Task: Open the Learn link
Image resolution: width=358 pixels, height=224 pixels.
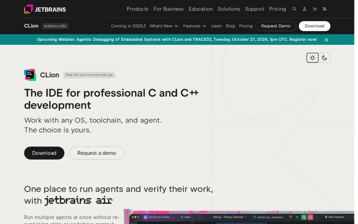Action: (216, 26)
